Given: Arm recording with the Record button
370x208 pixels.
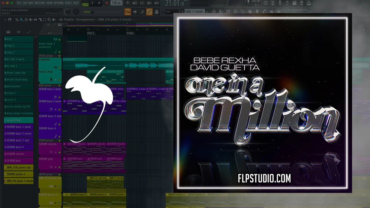Looking at the screenshot, I should click(x=107, y=3).
